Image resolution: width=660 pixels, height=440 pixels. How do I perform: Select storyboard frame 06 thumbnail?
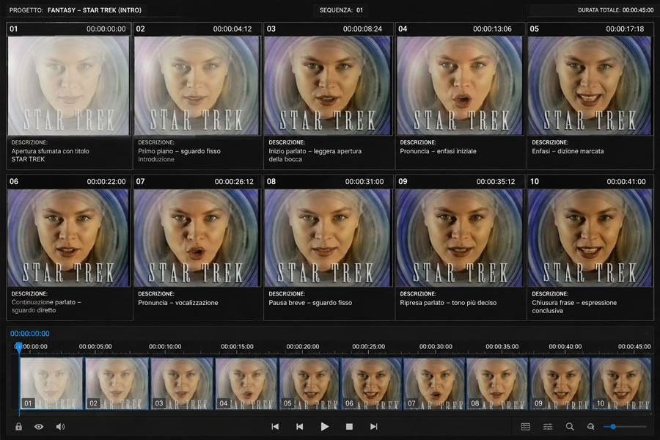[x=69, y=238]
